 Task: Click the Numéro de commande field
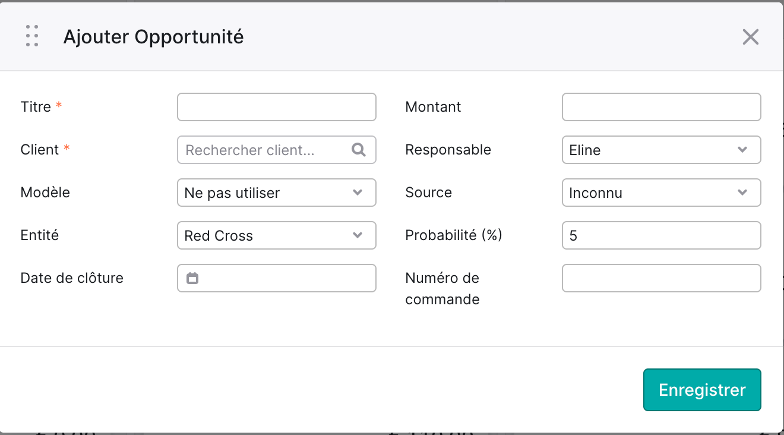tap(662, 278)
